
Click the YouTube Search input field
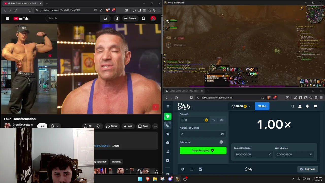click(73, 18)
